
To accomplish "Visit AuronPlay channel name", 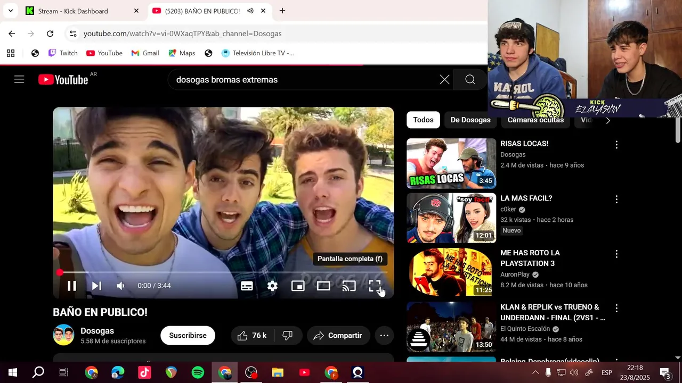I will pyautogui.click(x=515, y=274).
